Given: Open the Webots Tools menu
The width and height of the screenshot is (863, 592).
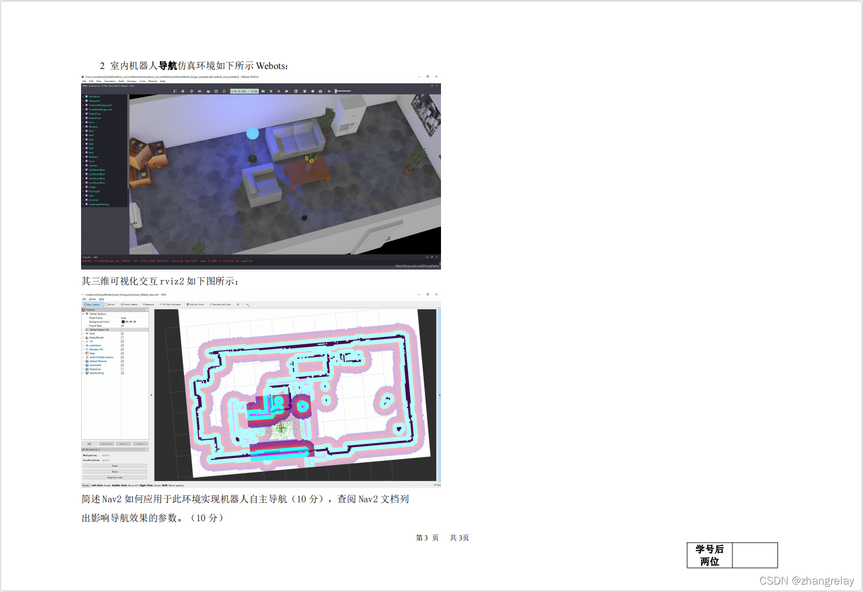Looking at the screenshot, I should [142, 81].
